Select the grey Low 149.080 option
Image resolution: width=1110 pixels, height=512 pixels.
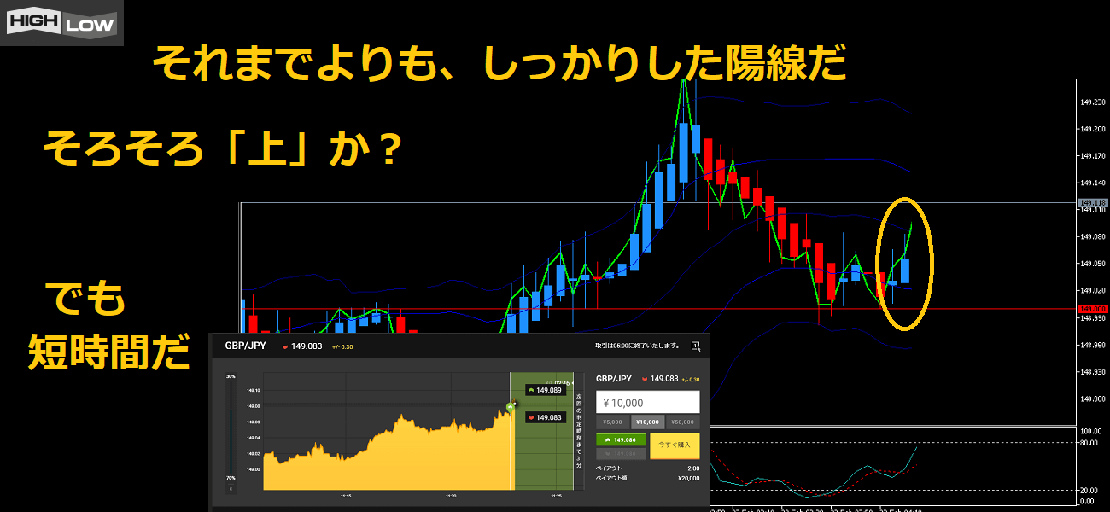[621, 454]
